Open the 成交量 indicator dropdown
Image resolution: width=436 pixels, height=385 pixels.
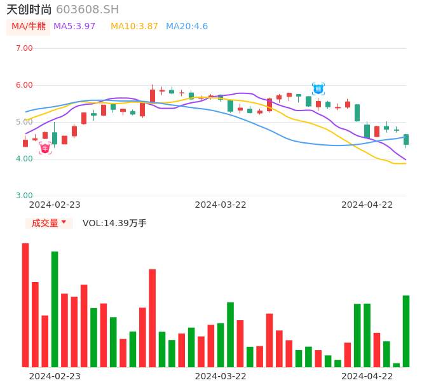point(49,223)
